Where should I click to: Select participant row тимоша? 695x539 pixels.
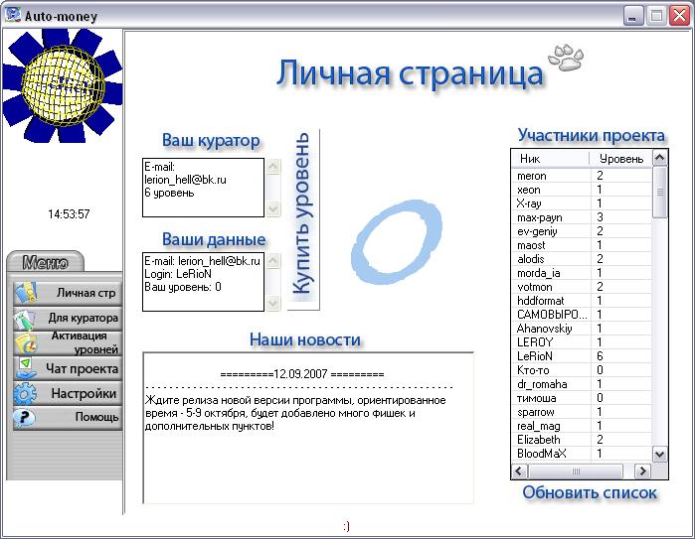click(x=582, y=398)
